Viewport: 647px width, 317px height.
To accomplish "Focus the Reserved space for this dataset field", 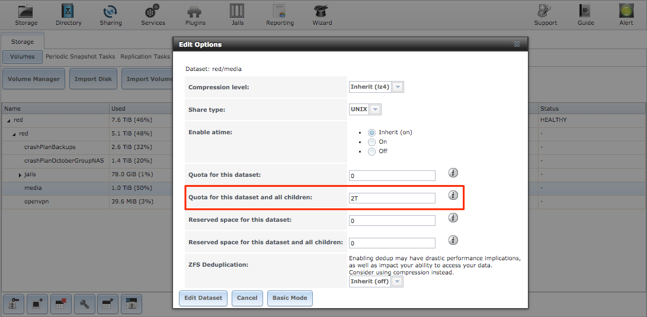I will click(392, 221).
